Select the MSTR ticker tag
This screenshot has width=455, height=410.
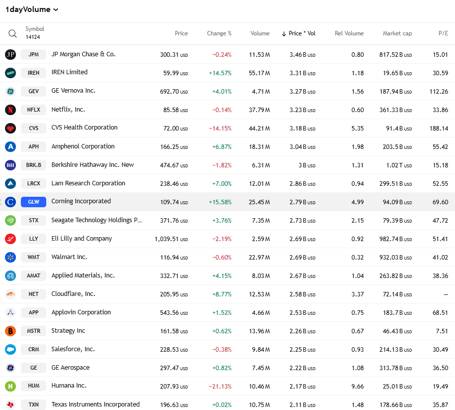tap(34, 331)
